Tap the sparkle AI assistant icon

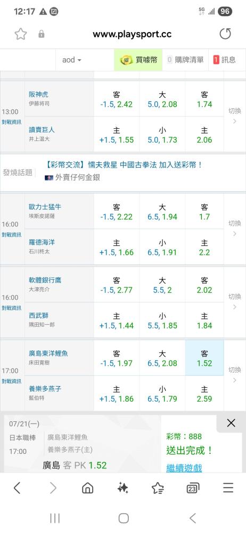(122, 488)
